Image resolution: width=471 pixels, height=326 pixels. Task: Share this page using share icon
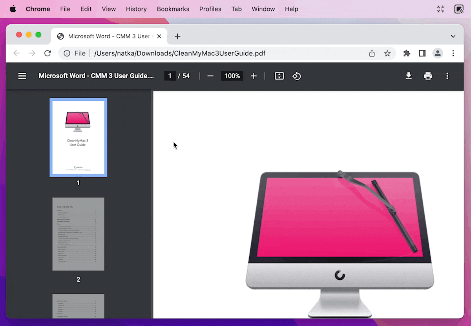372,53
